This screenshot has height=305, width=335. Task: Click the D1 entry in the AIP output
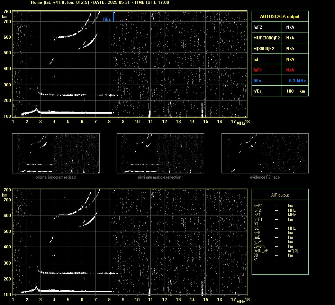255,224
